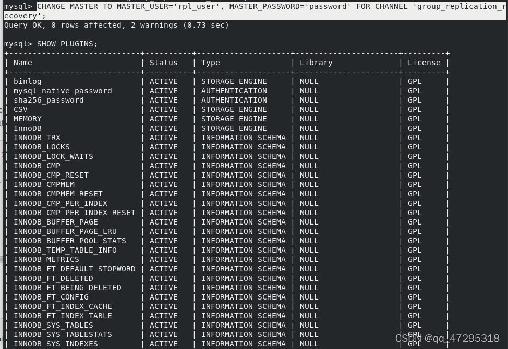
Task: Select the MEMORY plugin name
Action: coord(27,119)
